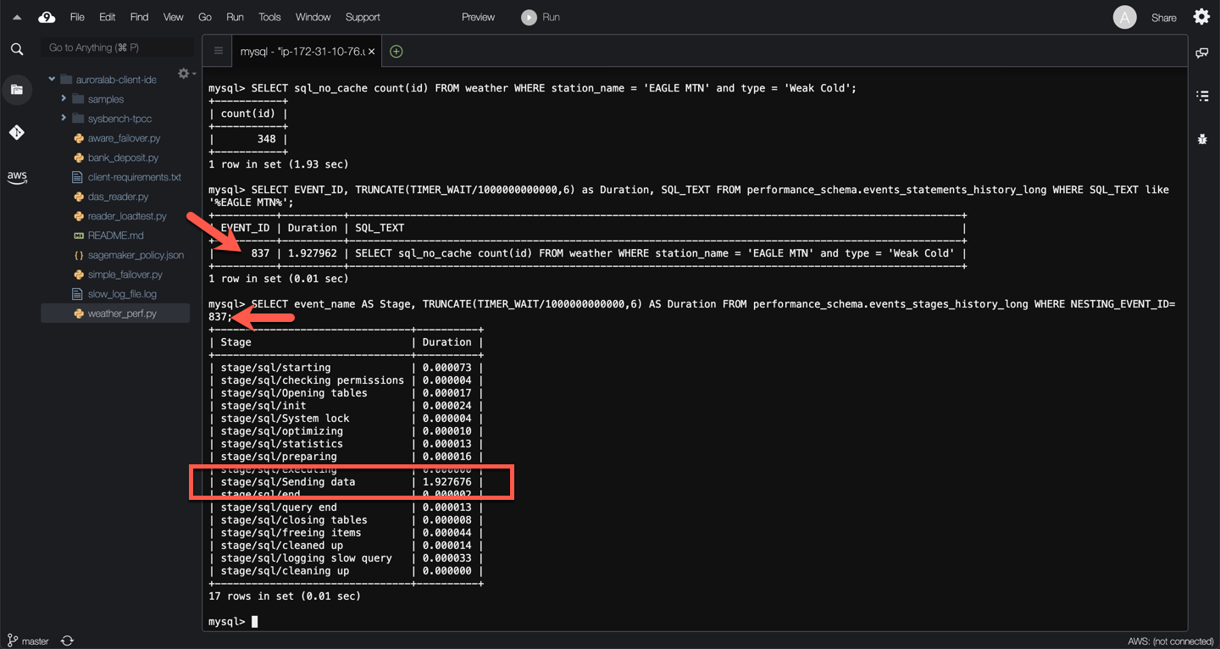Image resolution: width=1220 pixels, height=649 pixels.
Task: Open file tree settings gear dropdown
Action: click(x=186, y=75)
